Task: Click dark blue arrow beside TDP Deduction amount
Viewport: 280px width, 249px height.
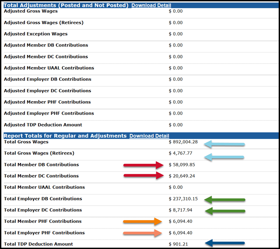Action: [x=225, y=243]
